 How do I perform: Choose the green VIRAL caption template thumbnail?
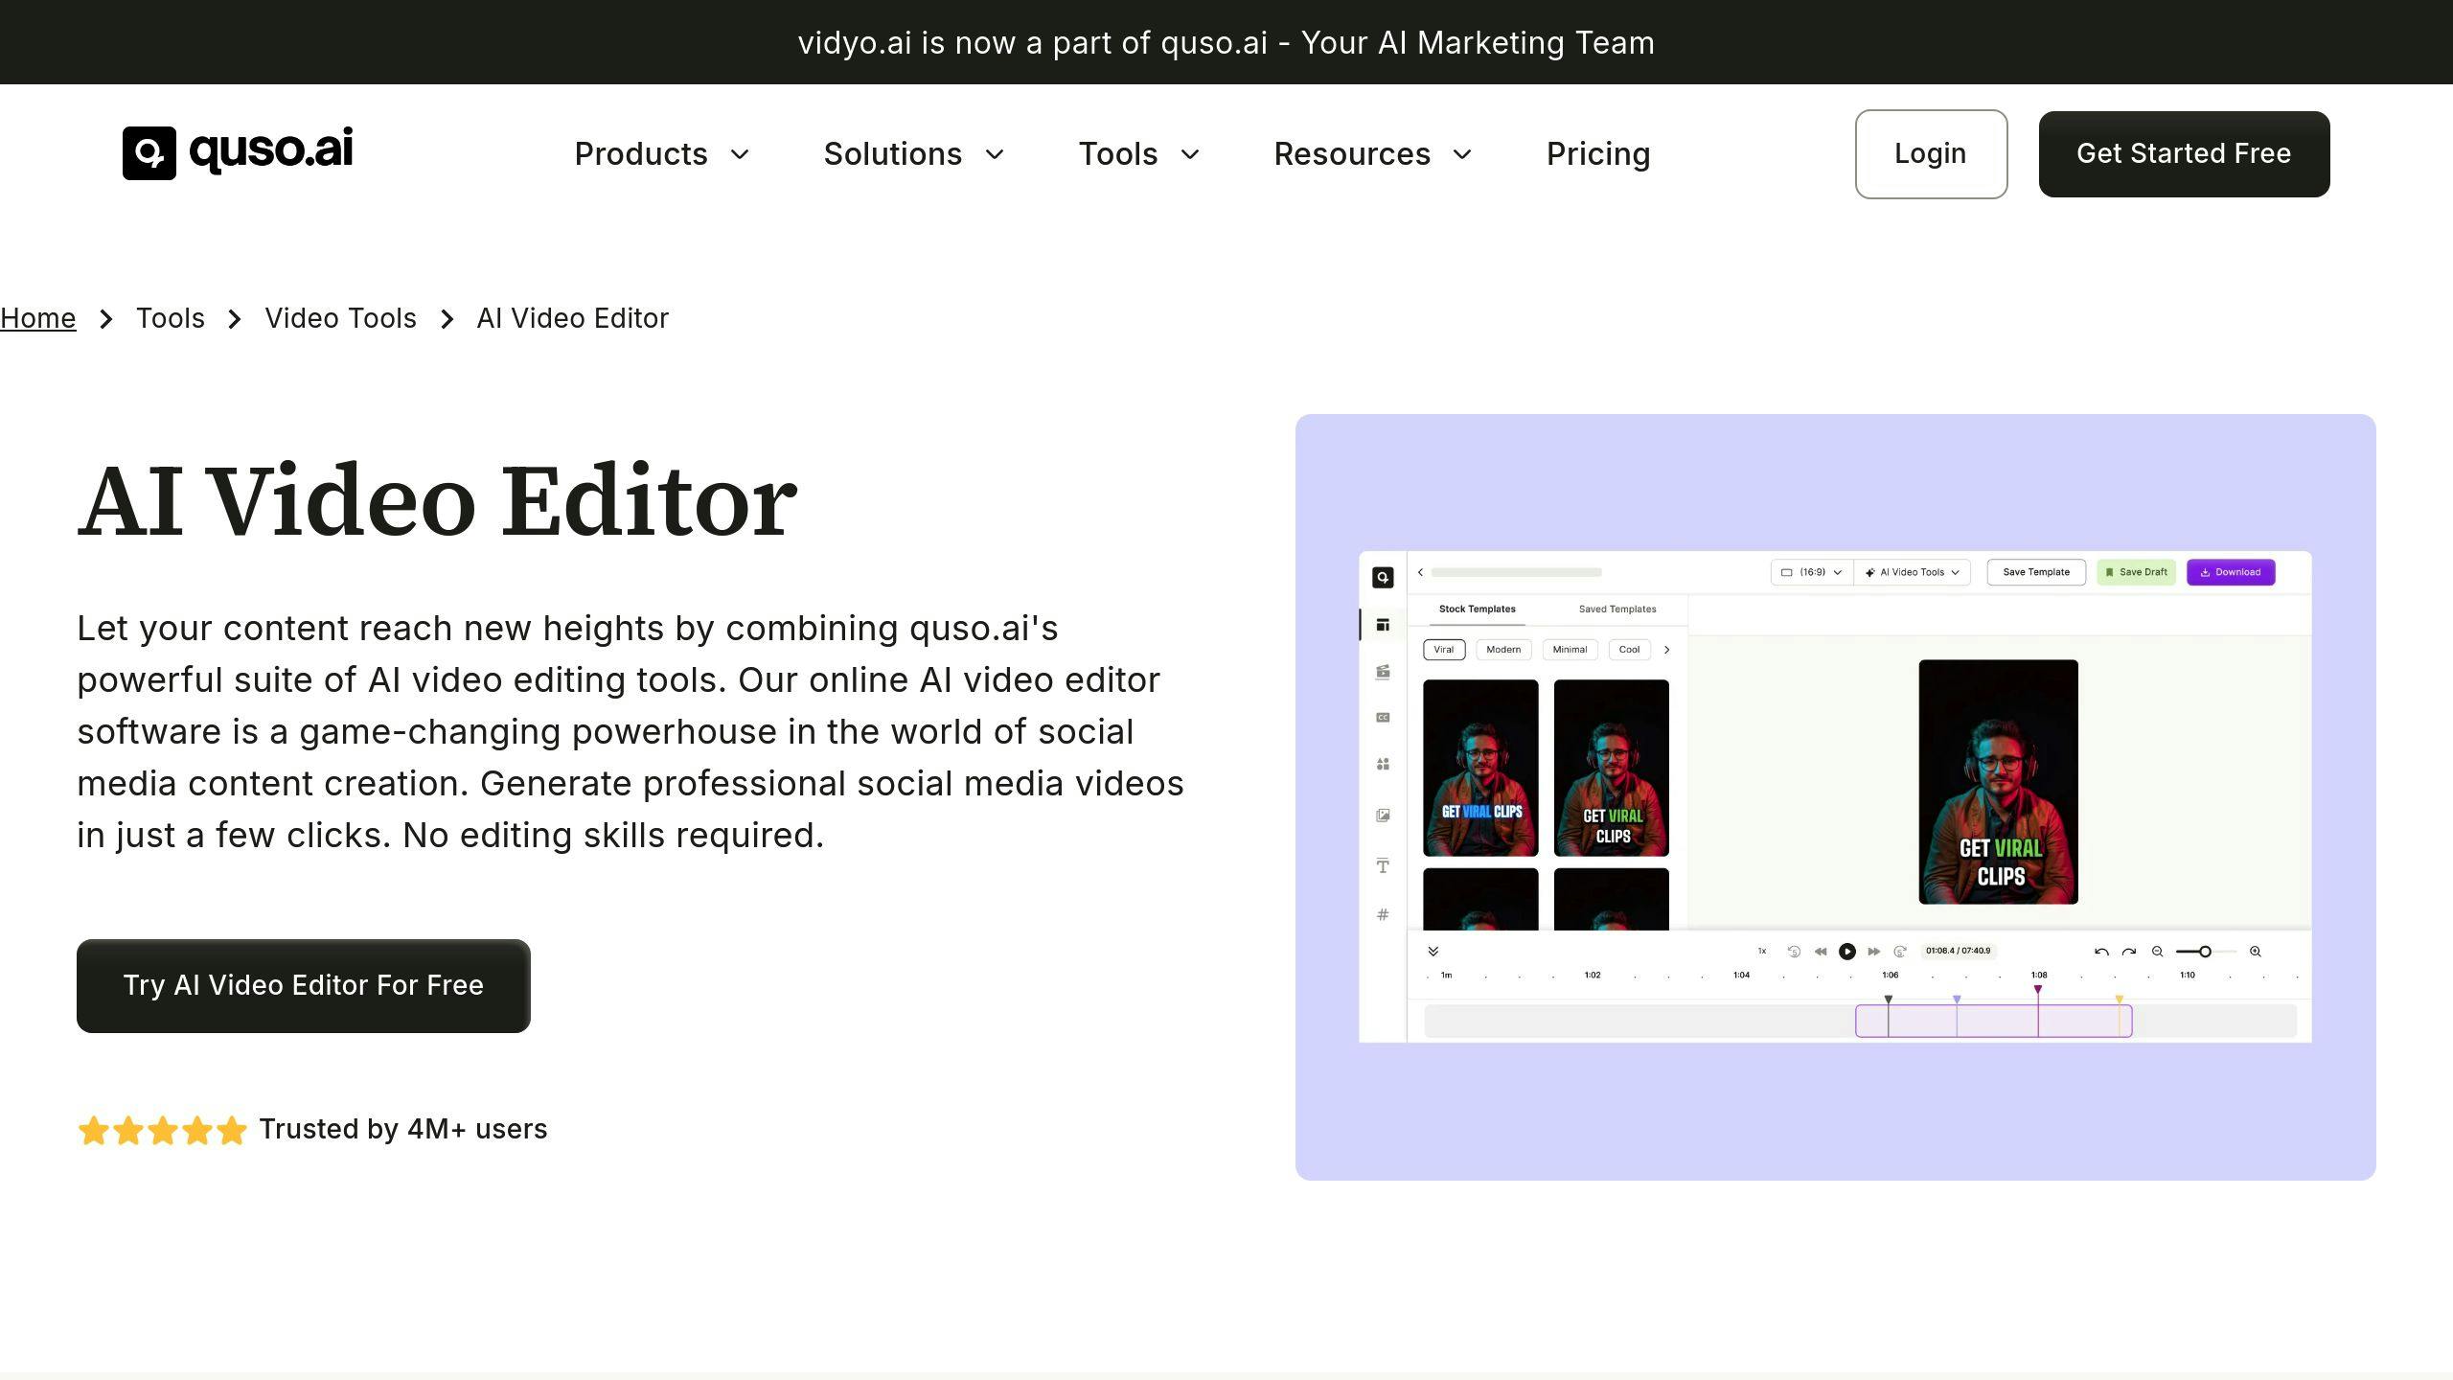coord(1612,768)
